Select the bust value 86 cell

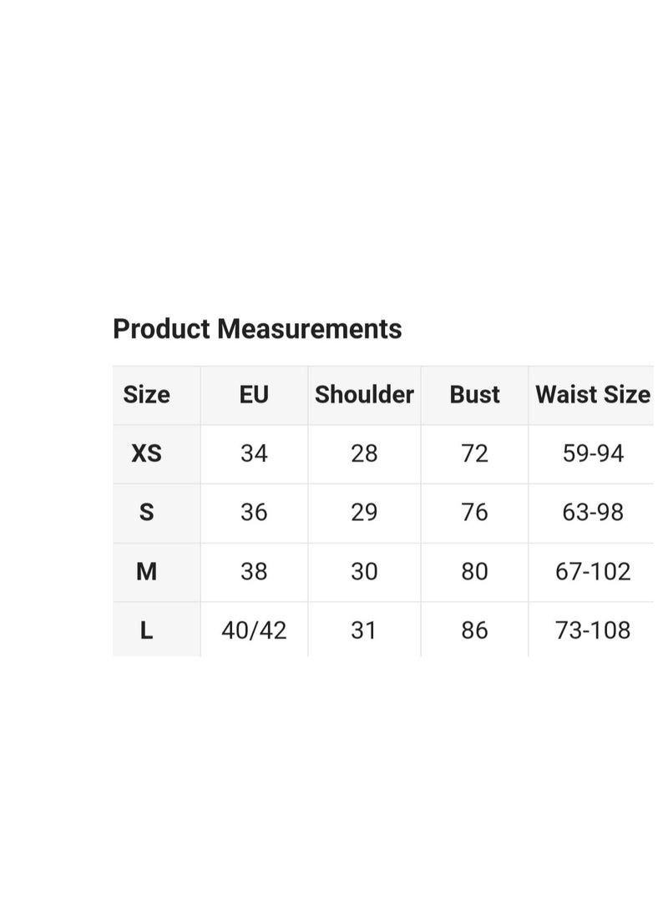coord(474,630)
